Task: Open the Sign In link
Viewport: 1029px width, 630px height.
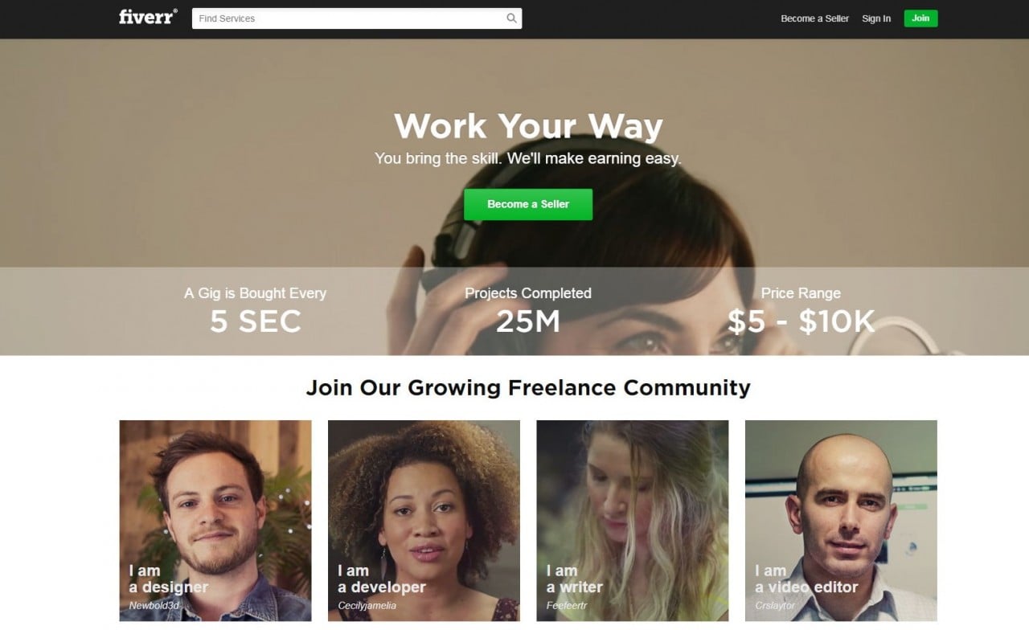Action: point(876,18)
